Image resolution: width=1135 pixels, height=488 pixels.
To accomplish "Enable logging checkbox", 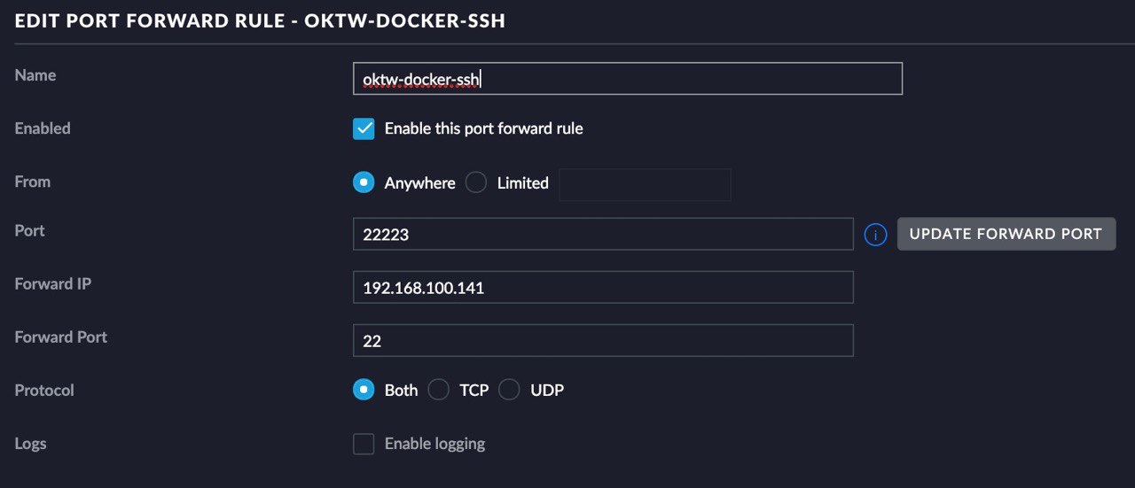I will point(364,444).
